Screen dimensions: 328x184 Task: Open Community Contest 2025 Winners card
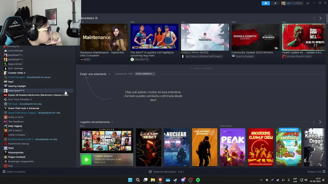coord(255,37)
